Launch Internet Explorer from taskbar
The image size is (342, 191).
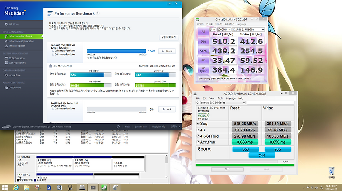(x=16, y=188)
